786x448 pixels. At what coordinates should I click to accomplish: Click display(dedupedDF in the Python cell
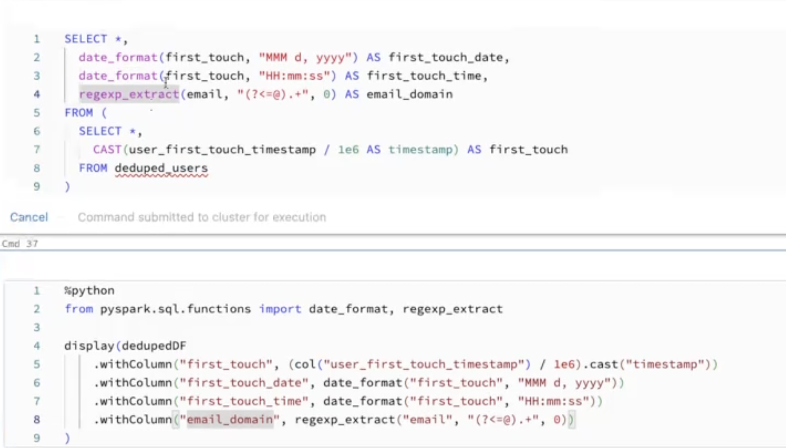125,346
